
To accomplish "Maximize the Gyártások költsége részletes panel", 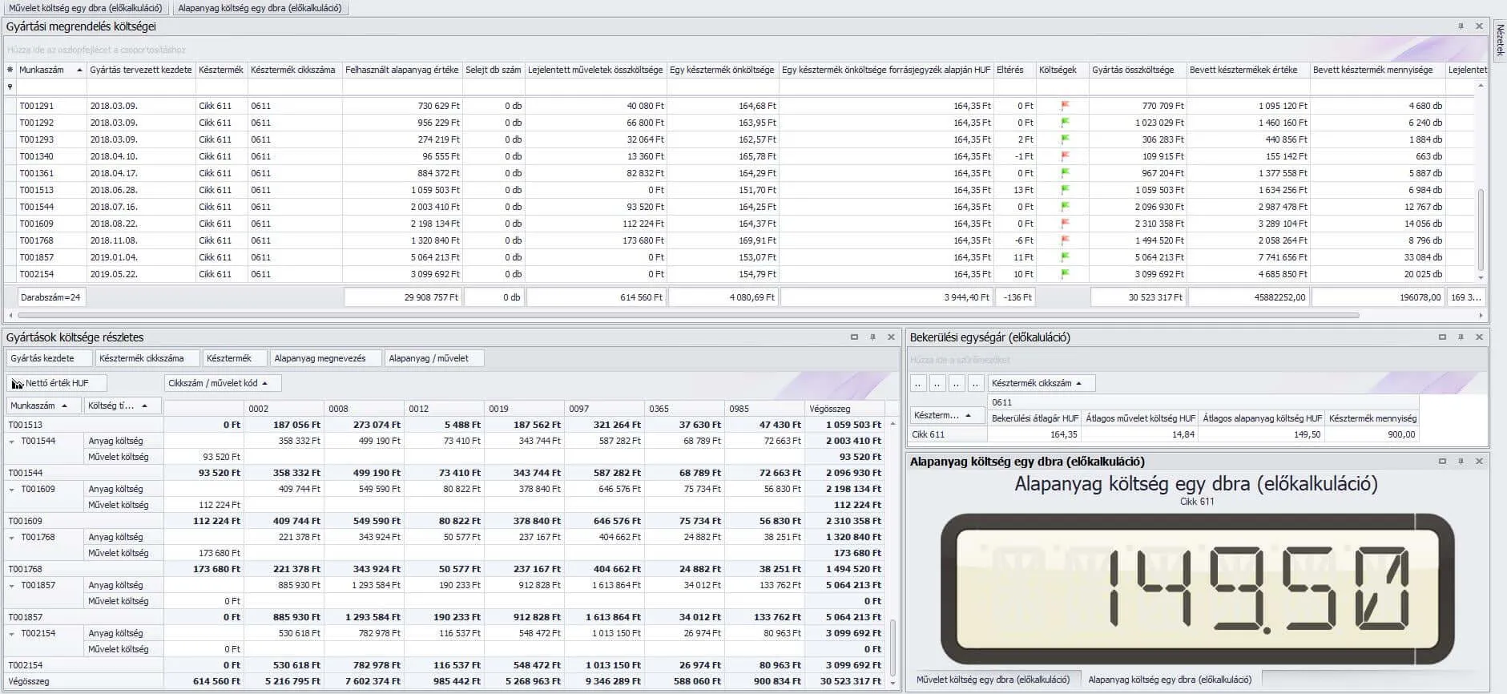I will [854, 337].
